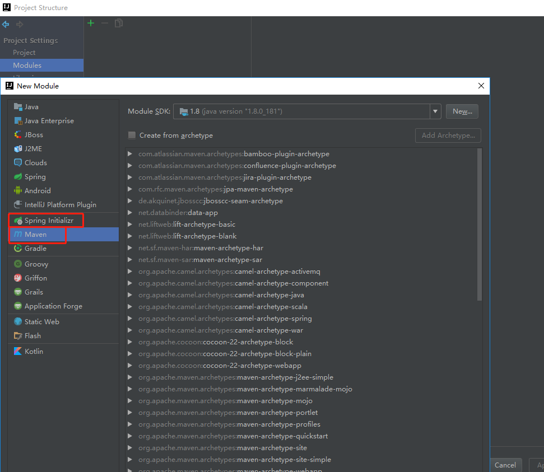Expand camel-archetype-scala node

130,307
